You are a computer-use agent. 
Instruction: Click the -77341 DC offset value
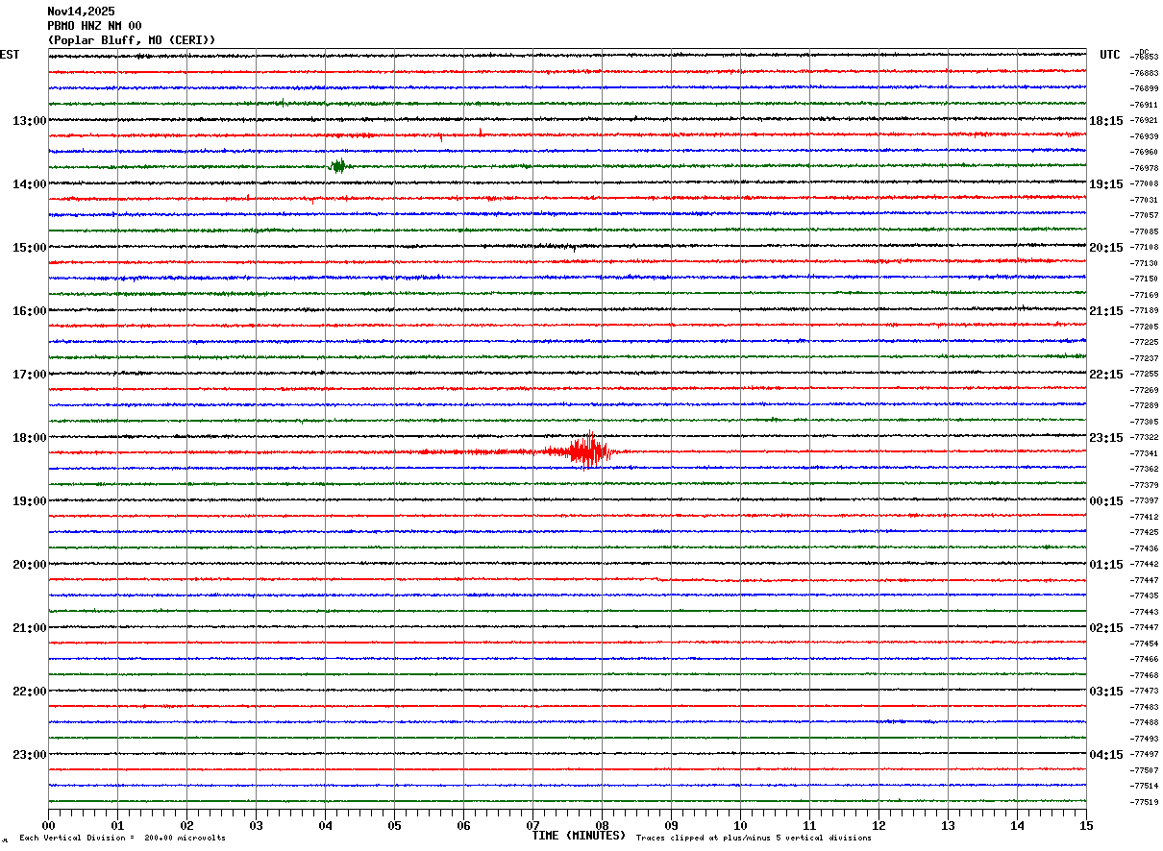pyautogui.click(x=1145, y=453)
